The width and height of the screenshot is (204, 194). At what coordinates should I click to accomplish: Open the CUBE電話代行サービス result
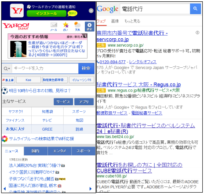click(x=139, y=168)
